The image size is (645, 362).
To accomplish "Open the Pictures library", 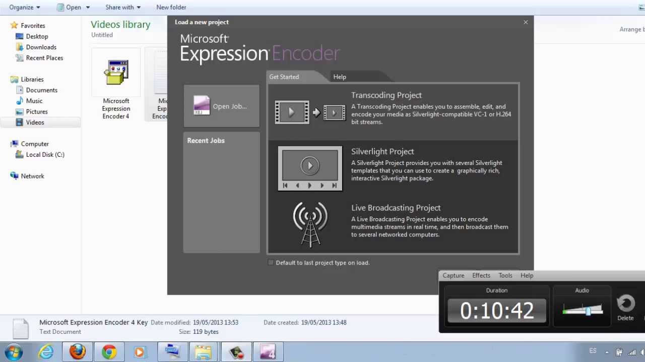I will click(x=37, y=112).
